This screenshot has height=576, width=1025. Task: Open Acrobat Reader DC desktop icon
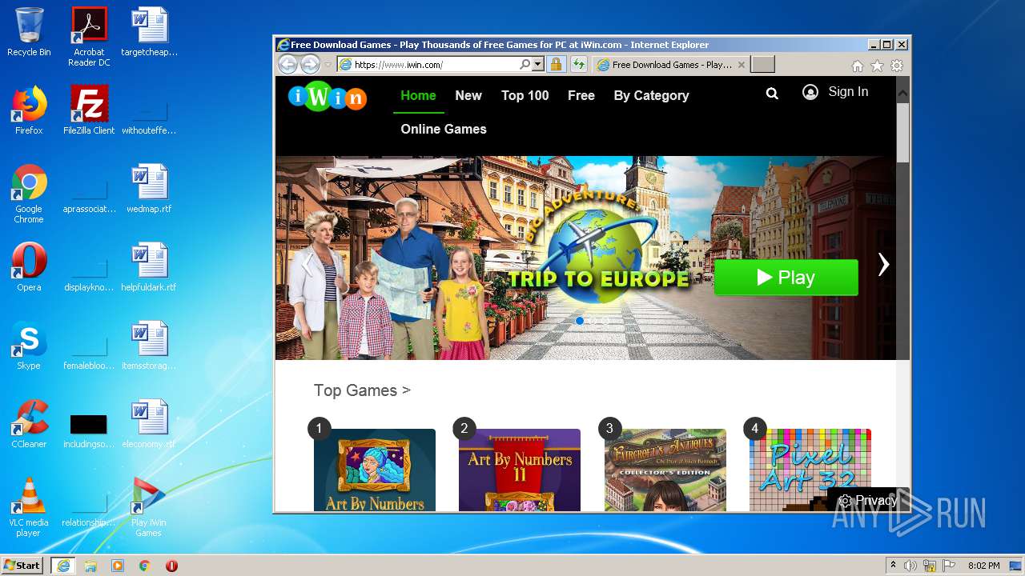coord(89,37)
